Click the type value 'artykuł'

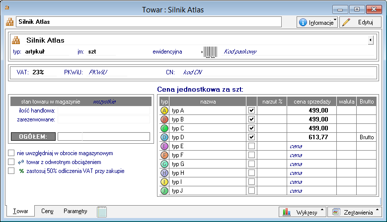click(x=35, y=52)
